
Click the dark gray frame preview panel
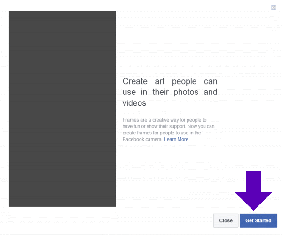tap(62, 109)
